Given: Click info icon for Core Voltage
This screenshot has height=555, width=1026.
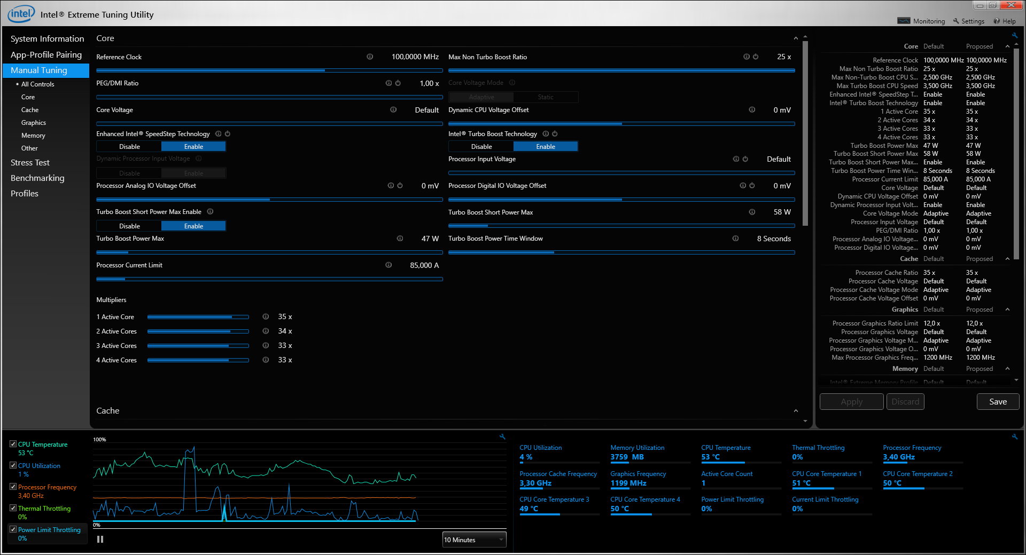Looking at the screenshot, I should [393, 110].
